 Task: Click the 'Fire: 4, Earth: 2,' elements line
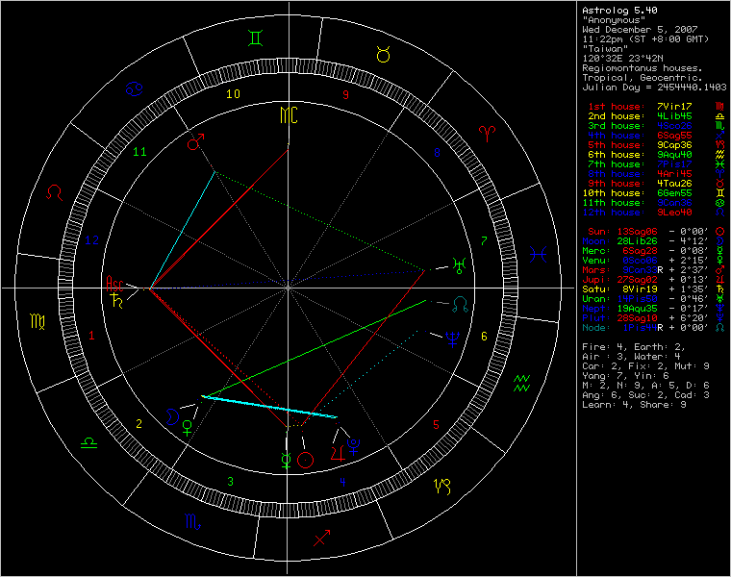634,347
